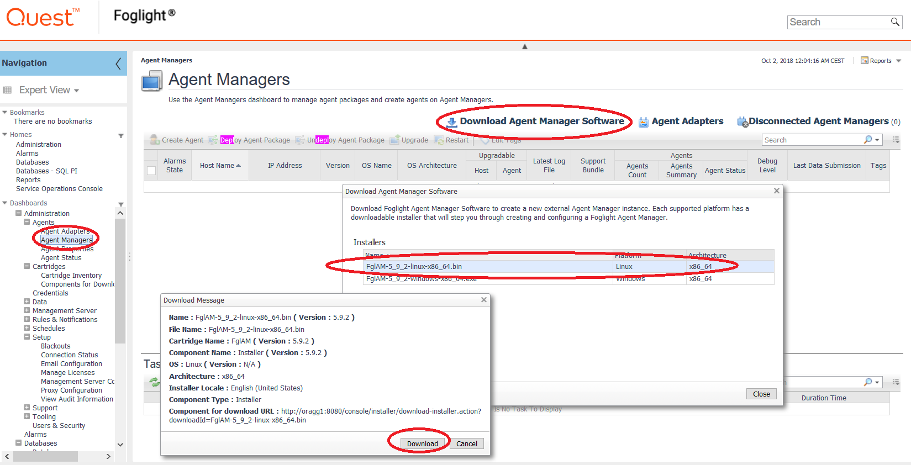Sort by Host Name column
This screenshot has height=465, width=911.
220,165
